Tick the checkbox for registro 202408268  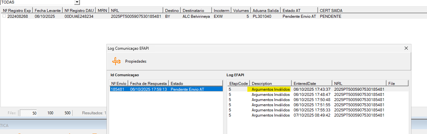4,16
